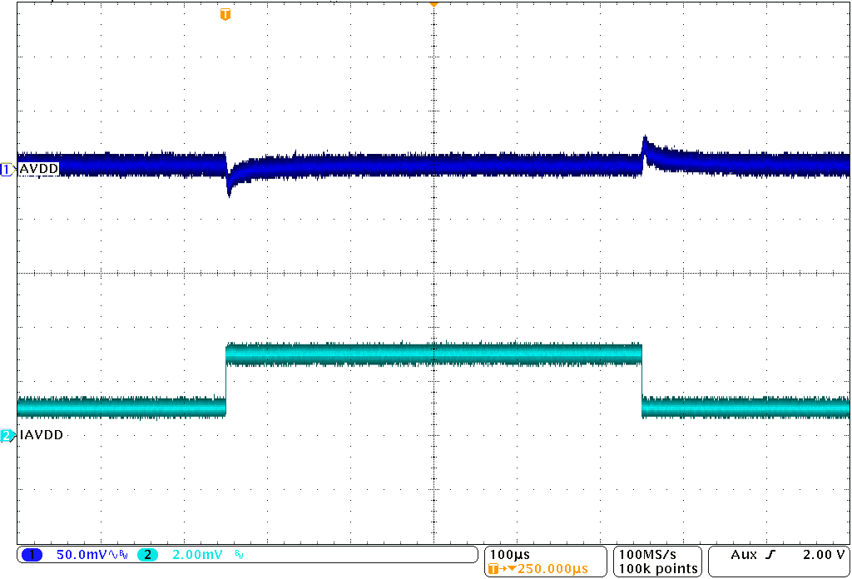This screenshot has width=852, height=579.
Task: Click the Channel 1 ground reference marker
Action: 7,169
